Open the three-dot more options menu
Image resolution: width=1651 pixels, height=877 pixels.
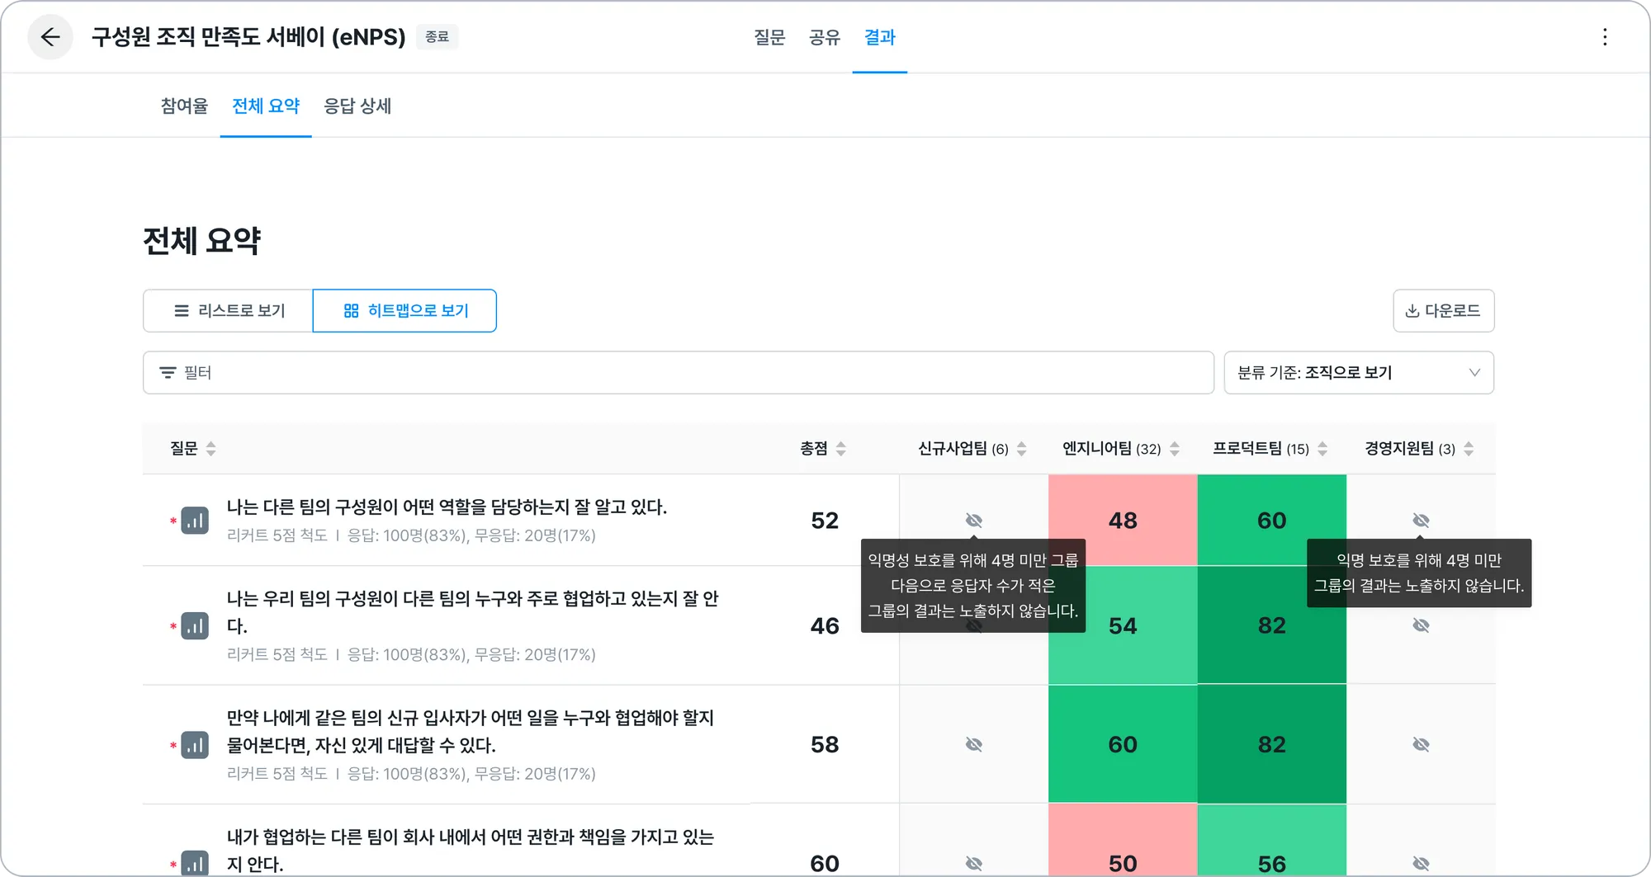click(x=1605, y=37)
